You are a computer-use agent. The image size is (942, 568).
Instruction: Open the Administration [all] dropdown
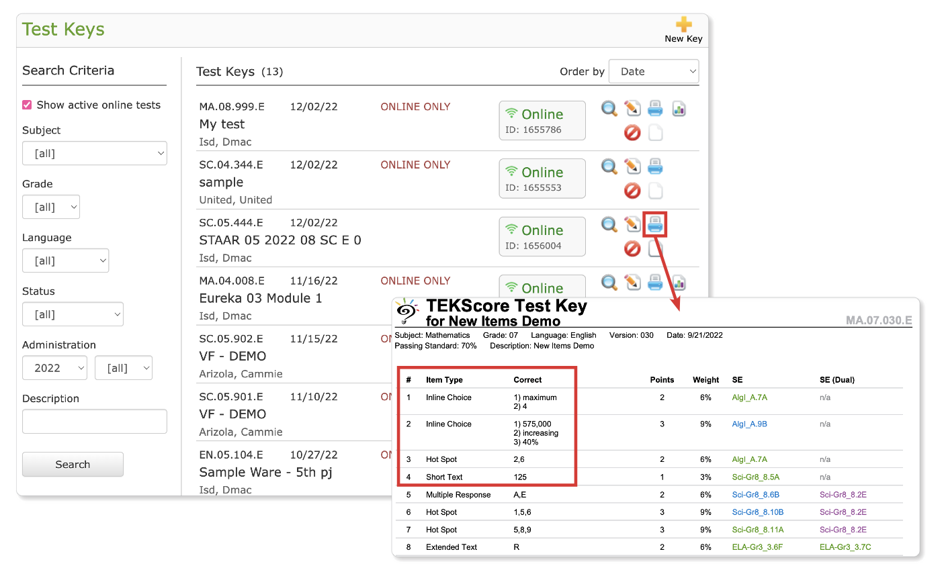(124, 368)
